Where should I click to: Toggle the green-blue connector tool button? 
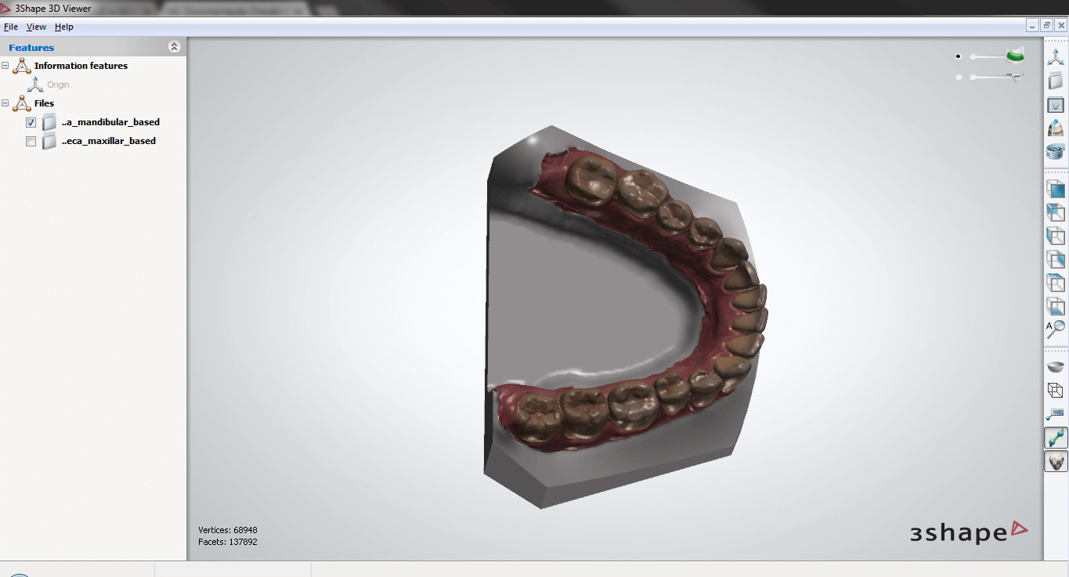coord(1056,438)
